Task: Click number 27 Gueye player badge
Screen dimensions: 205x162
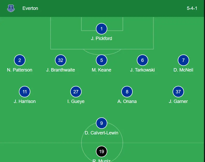Action: coord(76,92)
